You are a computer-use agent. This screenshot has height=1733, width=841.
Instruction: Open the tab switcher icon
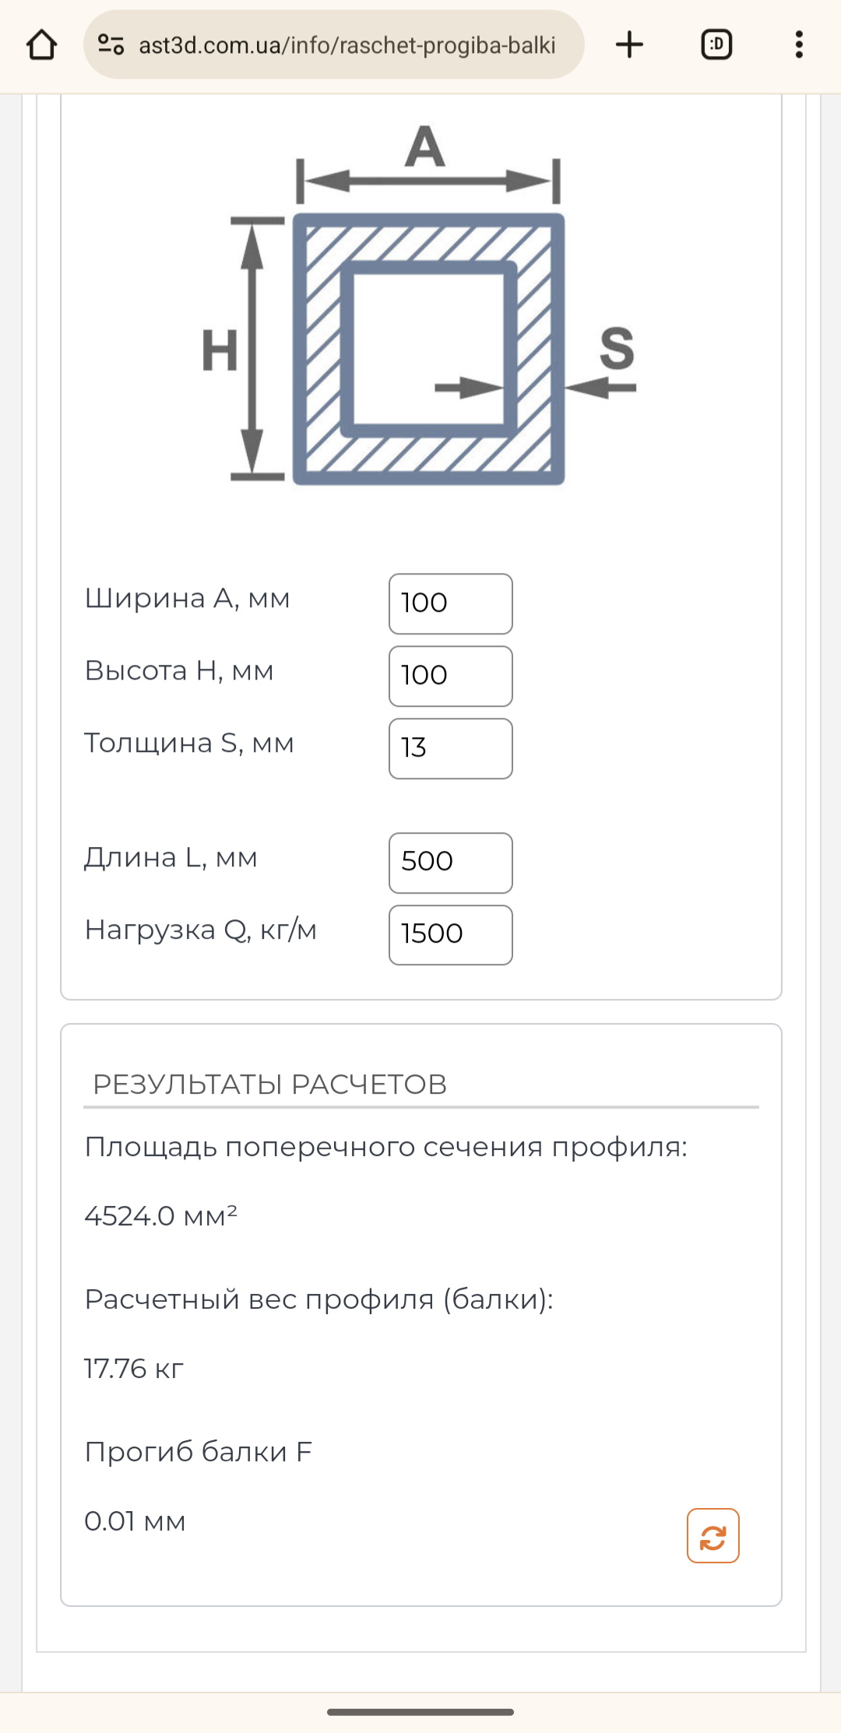716,45
